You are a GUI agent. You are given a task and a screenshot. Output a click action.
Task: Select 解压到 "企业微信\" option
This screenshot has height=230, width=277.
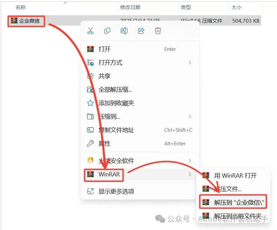pos(233,202)
